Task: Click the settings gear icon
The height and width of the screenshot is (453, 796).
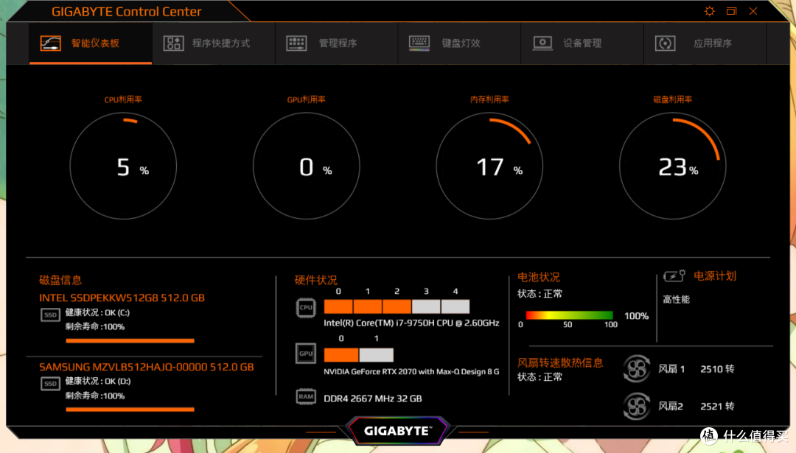Action: 710,11
